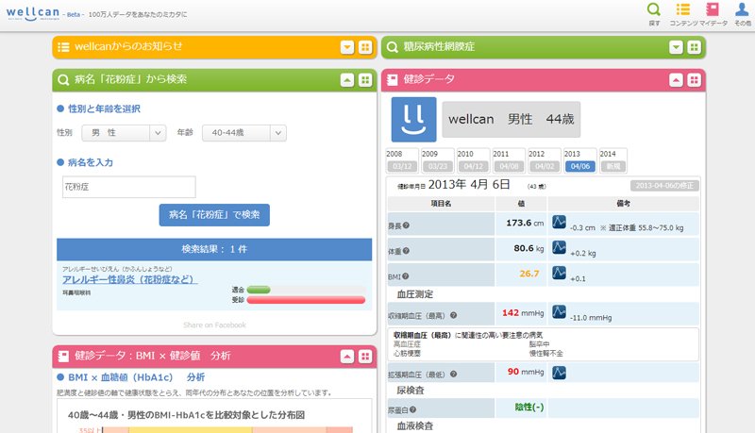Open the 収縮期血圧 trend graph icon
The image size is (755, 433).
[559, 311]
